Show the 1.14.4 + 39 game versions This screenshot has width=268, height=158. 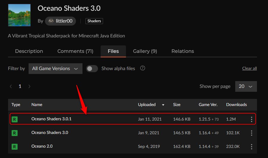[x=209, y=146]
